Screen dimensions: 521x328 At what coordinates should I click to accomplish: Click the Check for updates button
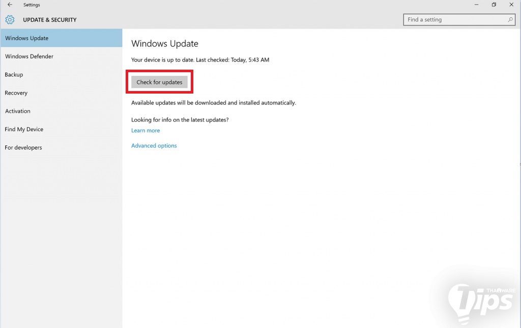(x=159, y=82)
